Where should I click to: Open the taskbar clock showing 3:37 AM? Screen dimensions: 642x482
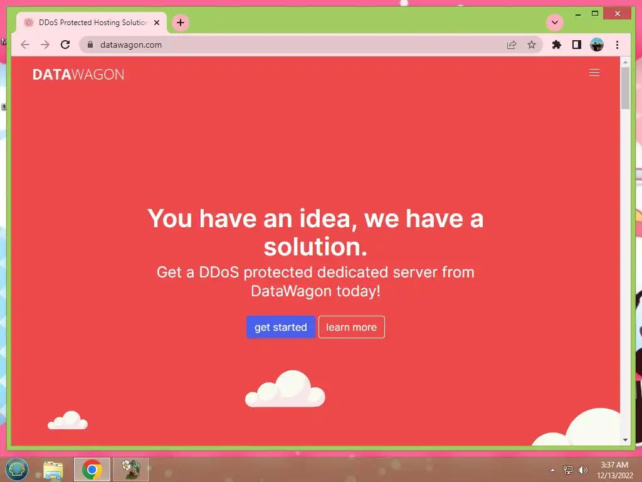coord(614,470)
